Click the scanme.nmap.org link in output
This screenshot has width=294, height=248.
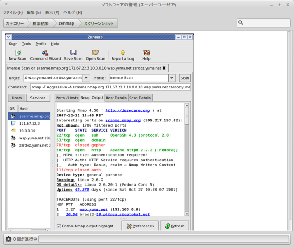123,121
